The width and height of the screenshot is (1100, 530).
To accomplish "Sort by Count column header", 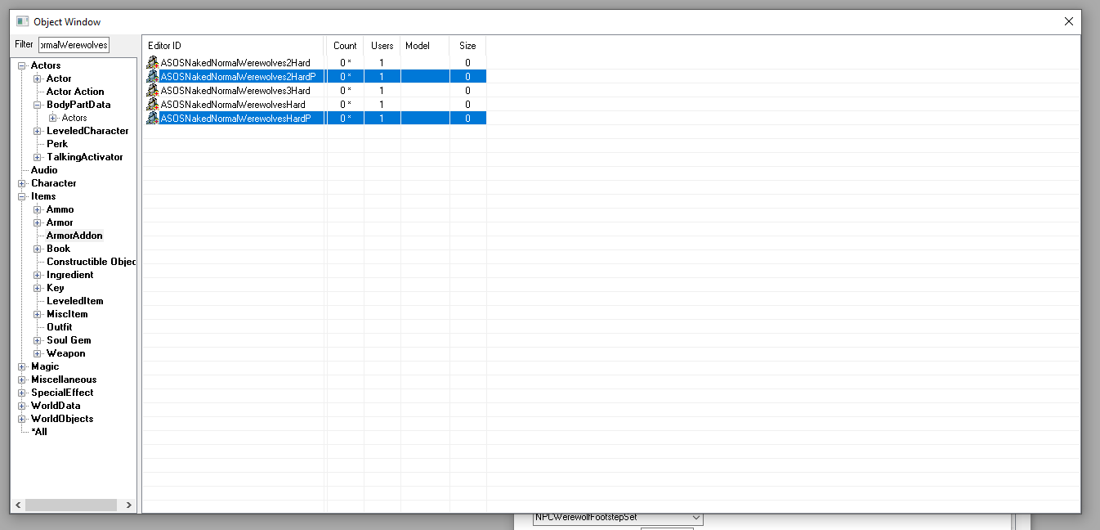I will (x=345, y=46).
